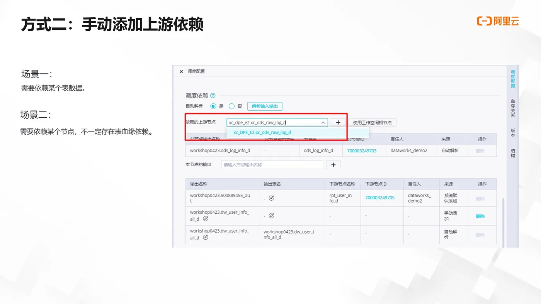Image resolution: width=541 pixels, height=304 pixels.
Task: Open the 版本 side tab
Action: click(512, 133)
